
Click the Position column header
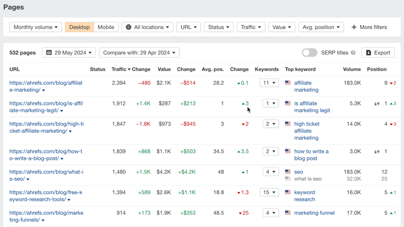tap(377, 69)
